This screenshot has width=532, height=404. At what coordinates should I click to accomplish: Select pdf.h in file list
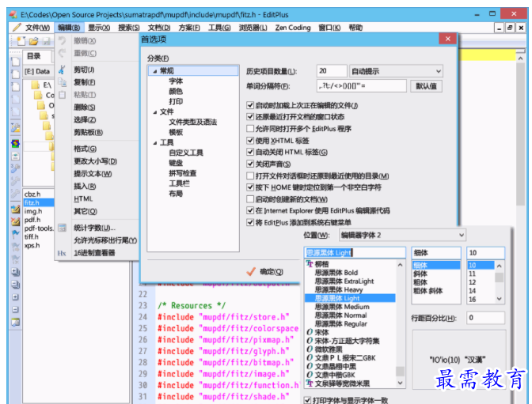click(32, 220)
